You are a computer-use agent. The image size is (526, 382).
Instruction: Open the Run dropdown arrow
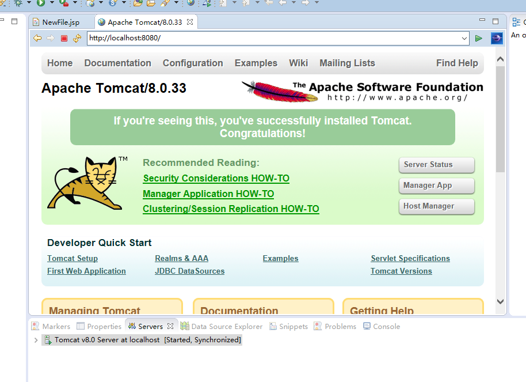(x=52, y=3)
